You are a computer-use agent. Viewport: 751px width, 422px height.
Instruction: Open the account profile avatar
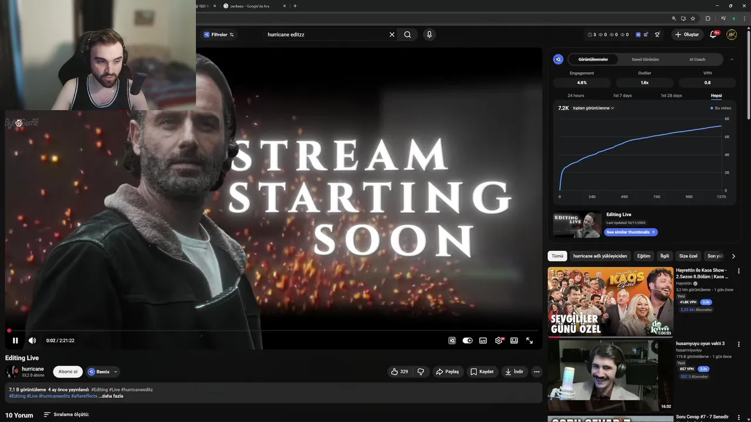tap(732, 35)
